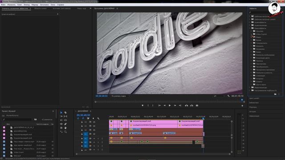Viewport: 285px width, 160px height.
Task: Expand the Размытие и резкость folder
Action: (252, 73)
